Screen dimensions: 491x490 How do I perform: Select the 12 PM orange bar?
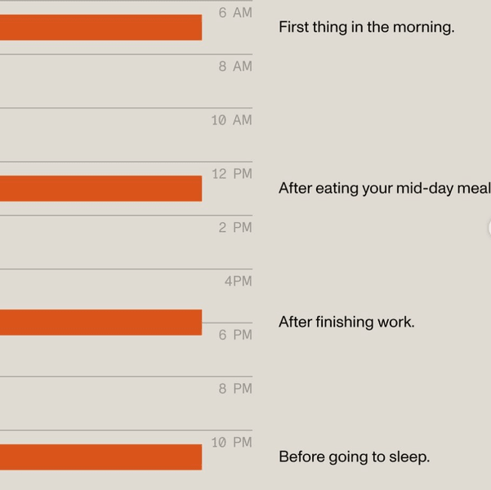click(100, 189)
